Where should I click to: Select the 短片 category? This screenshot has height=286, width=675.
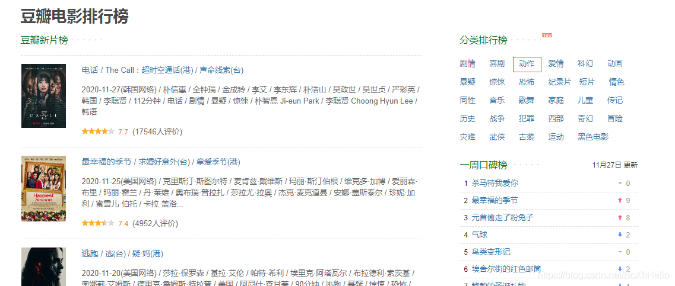coord(587,82)
